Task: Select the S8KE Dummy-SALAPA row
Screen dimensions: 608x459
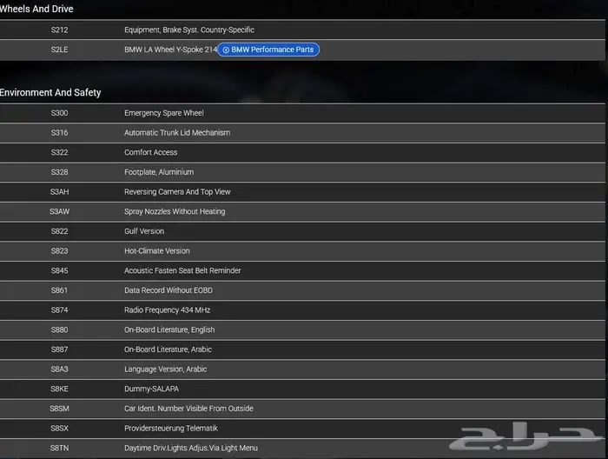Action: pyautogui.click(x=151, y=389)
